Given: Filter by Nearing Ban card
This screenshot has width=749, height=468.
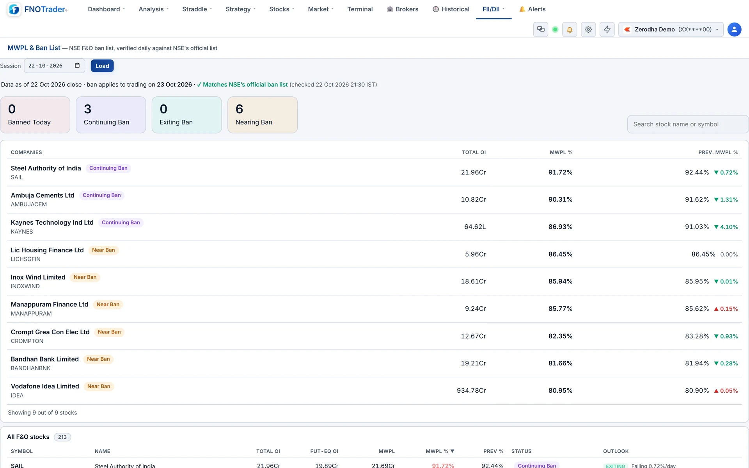Looking at the screenshot, I should pos(263,115).
